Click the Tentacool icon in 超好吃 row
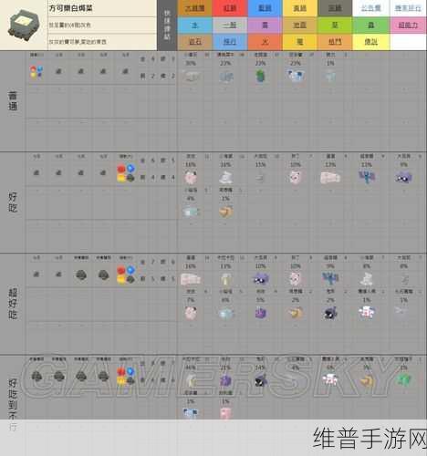 click(330, 278)
